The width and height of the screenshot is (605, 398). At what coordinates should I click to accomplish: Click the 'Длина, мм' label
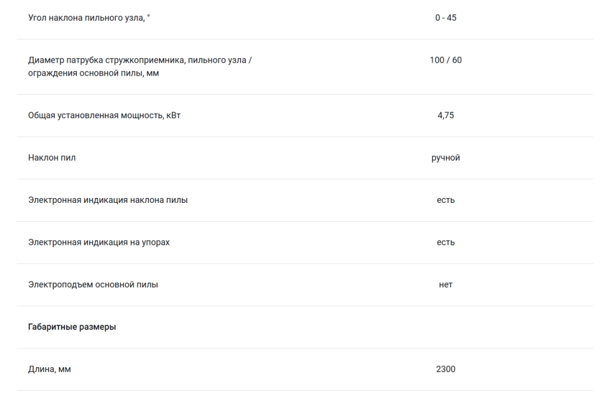click(x=50, y=370)
